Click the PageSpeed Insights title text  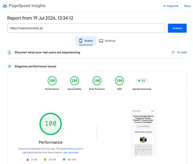tap(27, 6)
